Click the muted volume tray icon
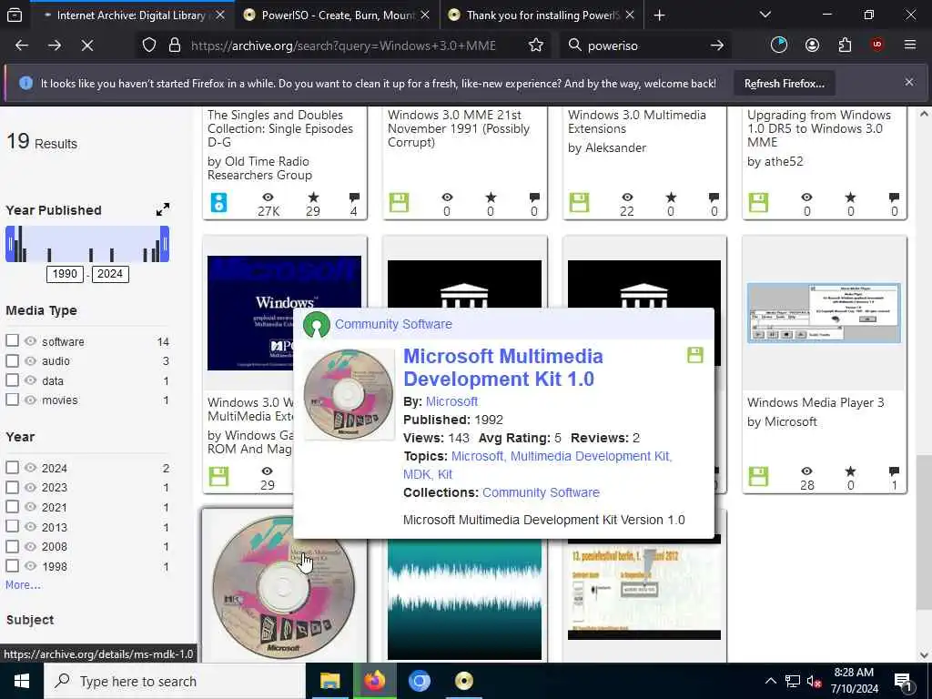Screen dimensions: 932x699 click(x=814, y=682)
